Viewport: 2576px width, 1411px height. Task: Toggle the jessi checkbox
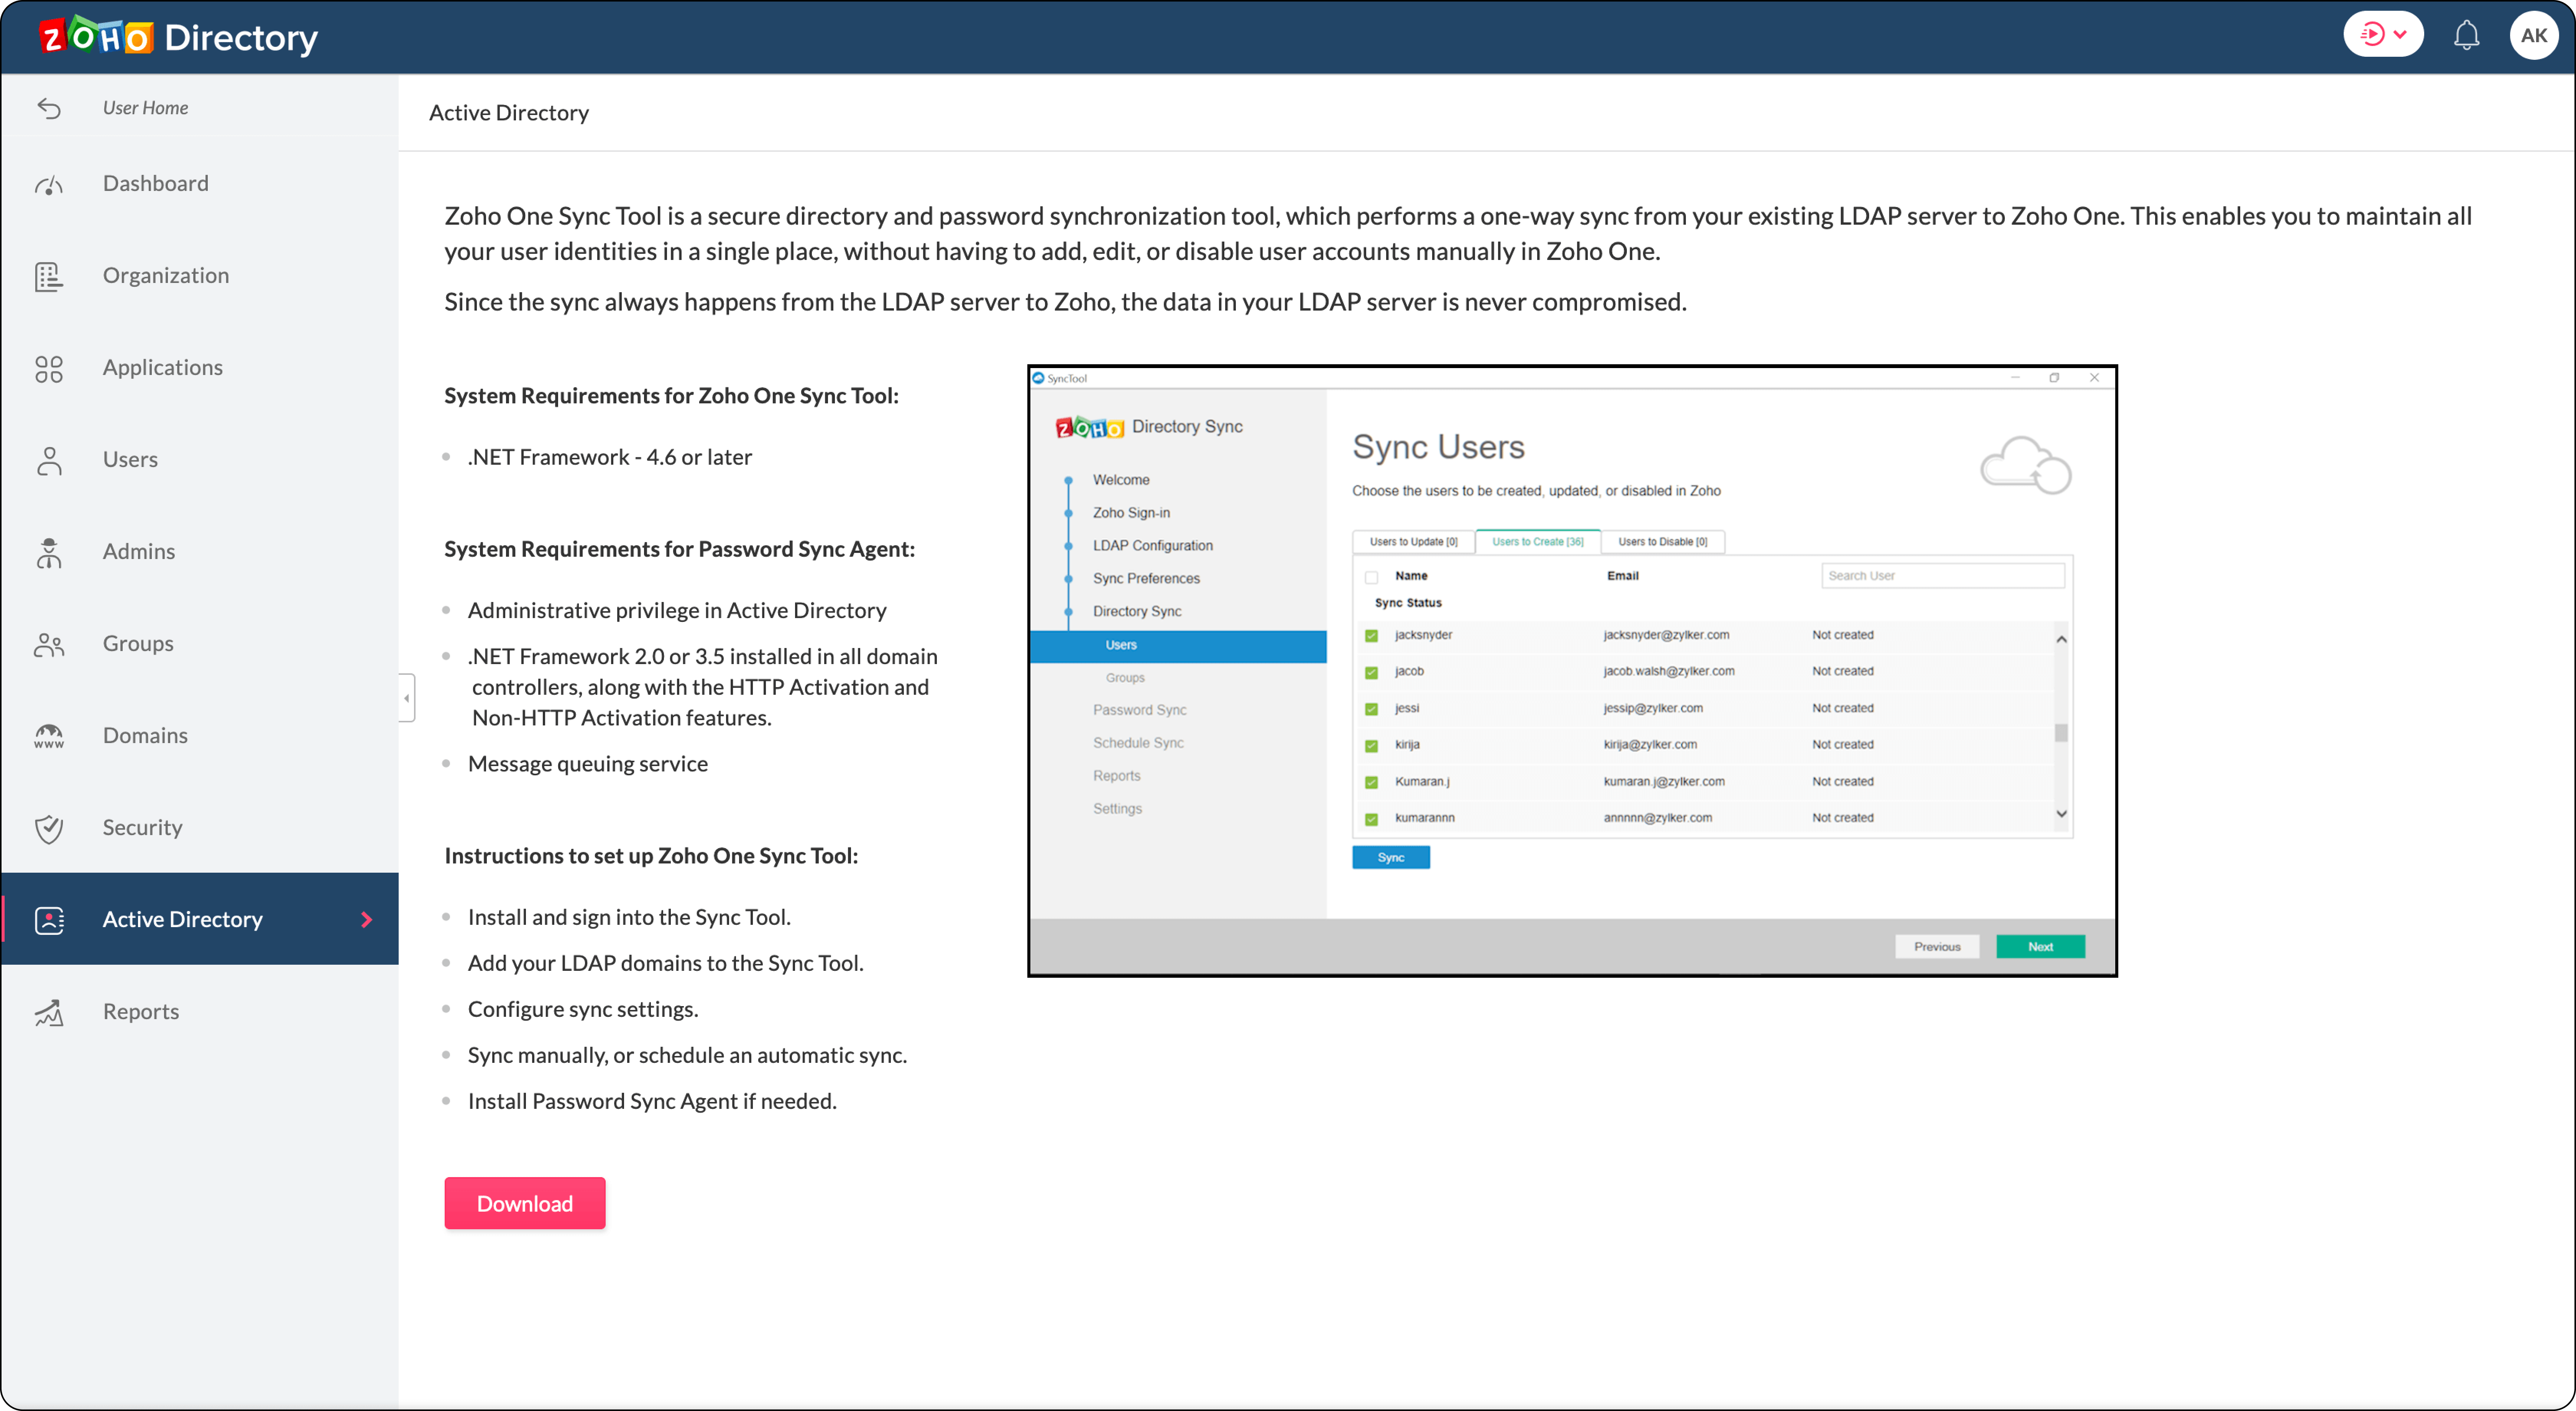[x=1371, y=708]
